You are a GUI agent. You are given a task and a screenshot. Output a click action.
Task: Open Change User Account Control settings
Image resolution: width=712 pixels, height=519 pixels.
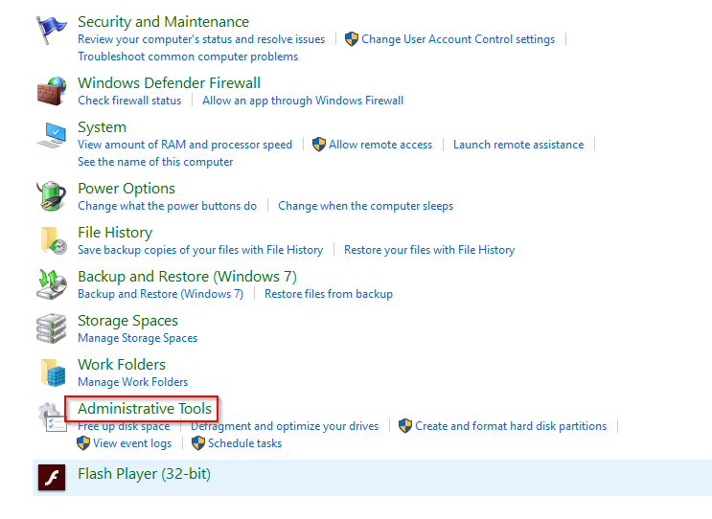coord(458,39)
